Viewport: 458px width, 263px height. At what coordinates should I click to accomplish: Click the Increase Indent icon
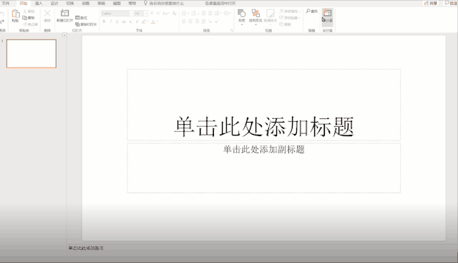[x=210, y=14]
